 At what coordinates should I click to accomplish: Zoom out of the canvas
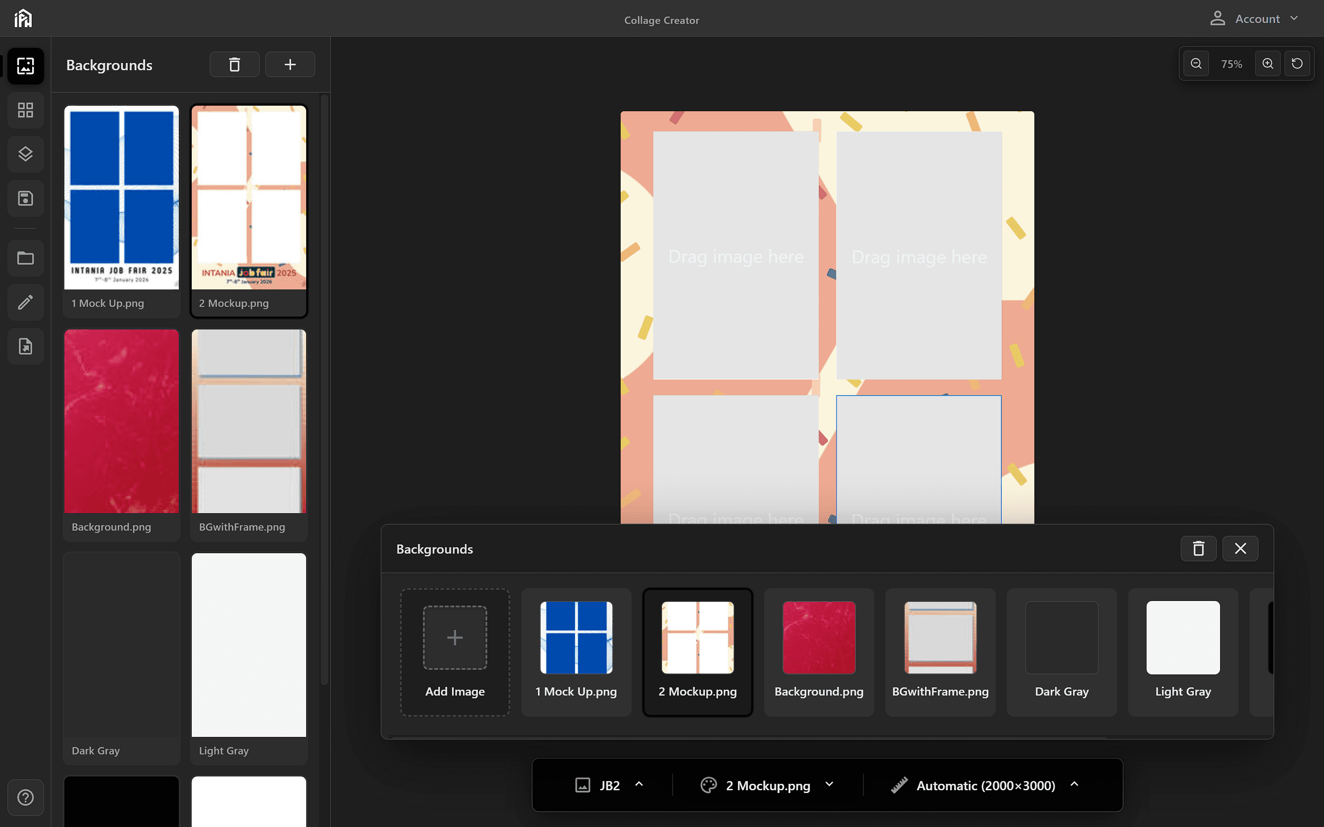coord(1196,63)
